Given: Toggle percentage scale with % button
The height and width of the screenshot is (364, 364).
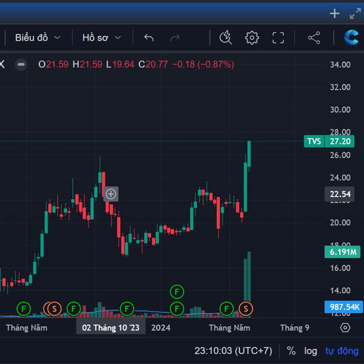Looking at the screenshot, I should [x=291, y=351].
